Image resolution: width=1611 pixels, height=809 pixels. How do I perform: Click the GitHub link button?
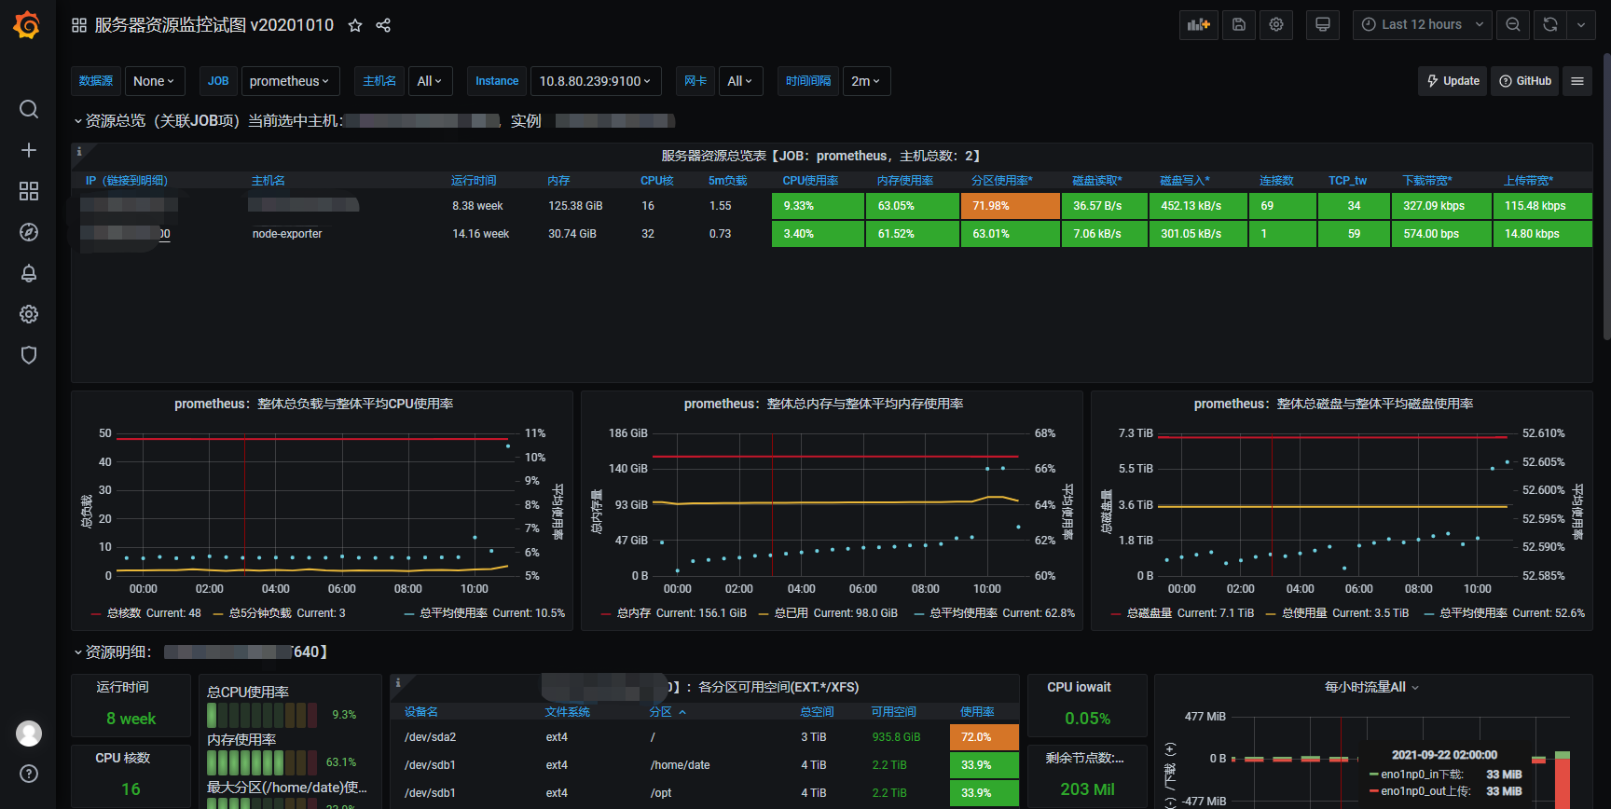coord(1525,81)
